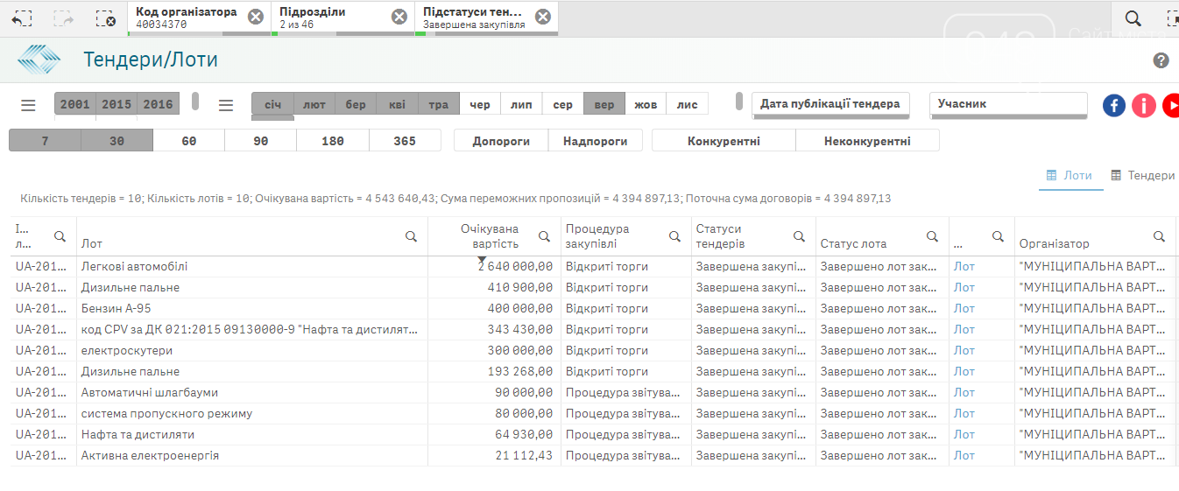Search in the first ID column
This screenshot has height=491, width=1179.
[x=60, y=236]
